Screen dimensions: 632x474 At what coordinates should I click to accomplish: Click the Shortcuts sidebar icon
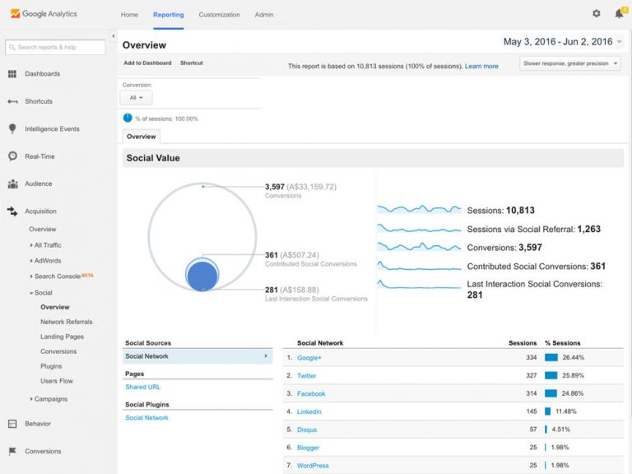12,101
